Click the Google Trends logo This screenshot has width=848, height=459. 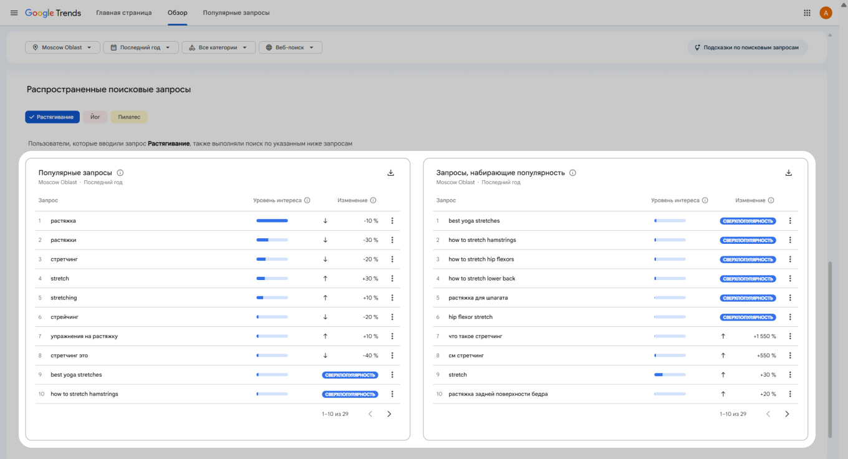pyautogui.click(x=53, y=12)
